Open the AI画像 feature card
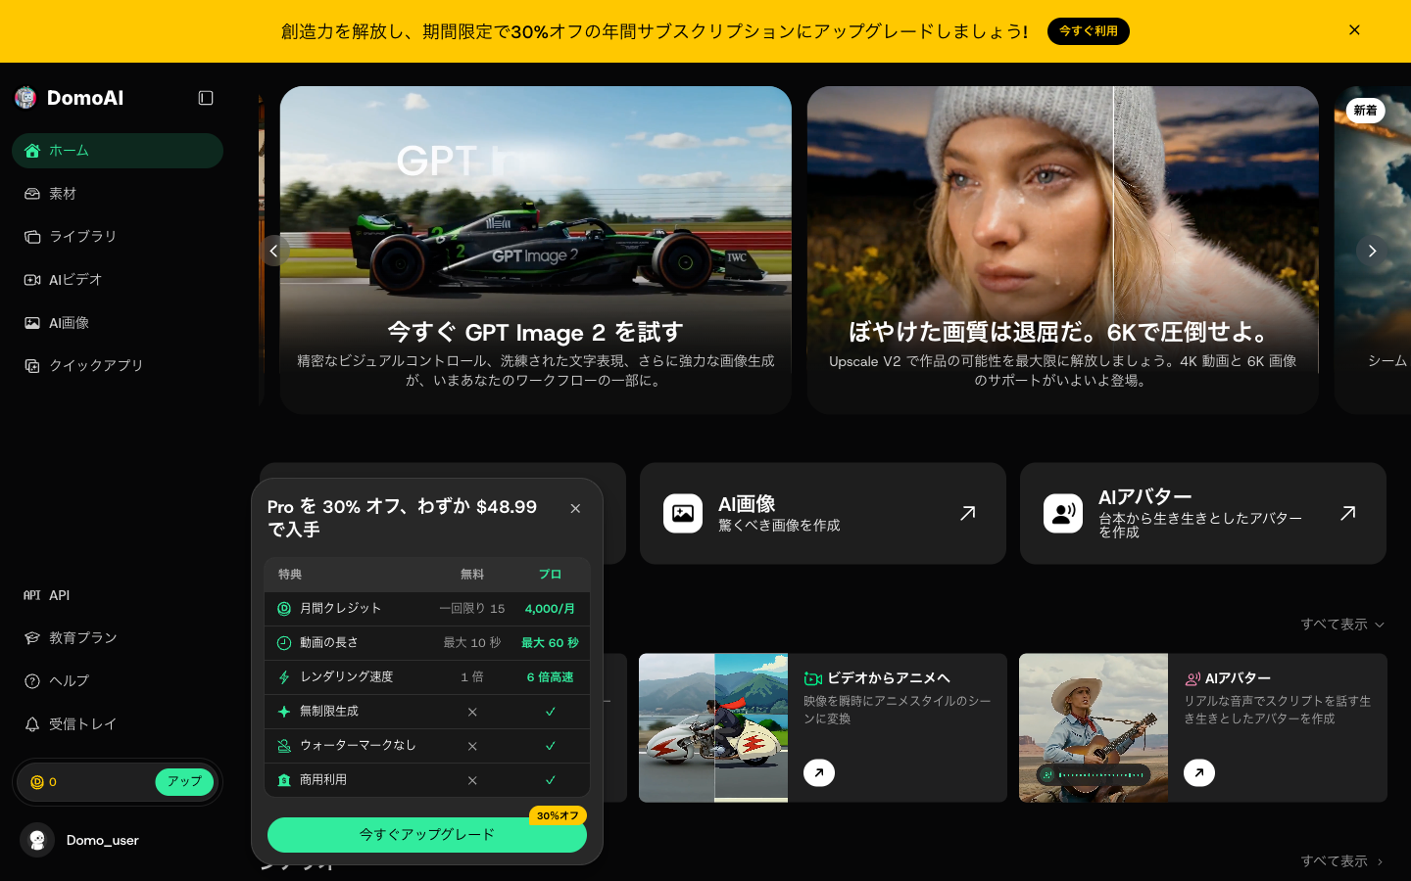The image size is (1411, 881). [823, 513]
